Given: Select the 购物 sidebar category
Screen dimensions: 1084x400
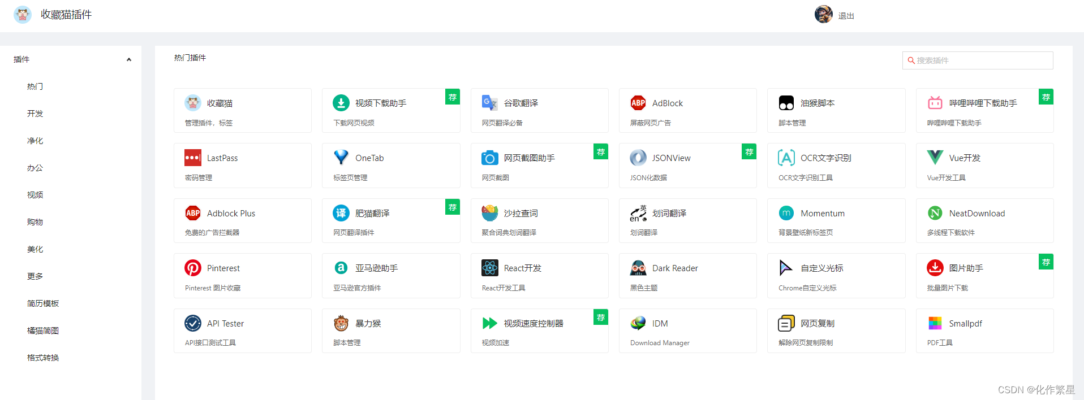Looking at the screenshot, I should coord(35,222).
